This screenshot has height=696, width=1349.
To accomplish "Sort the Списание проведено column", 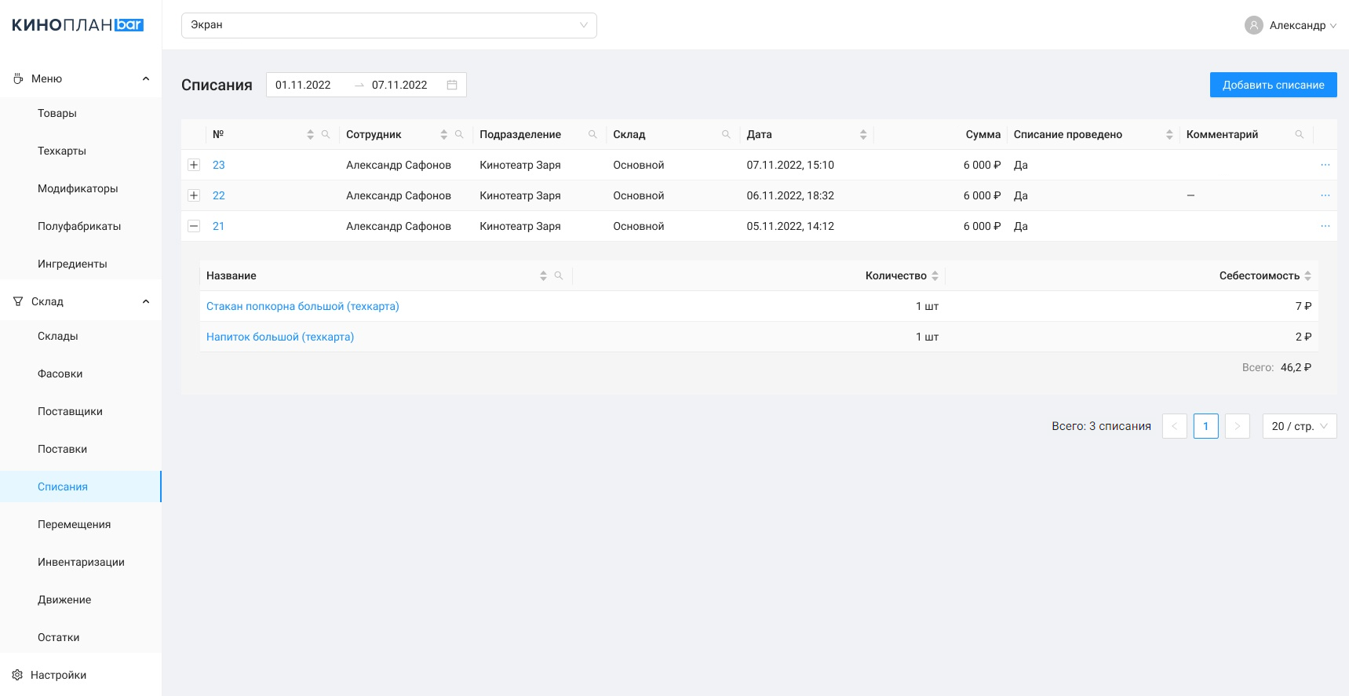I will tap(1169, 134).
